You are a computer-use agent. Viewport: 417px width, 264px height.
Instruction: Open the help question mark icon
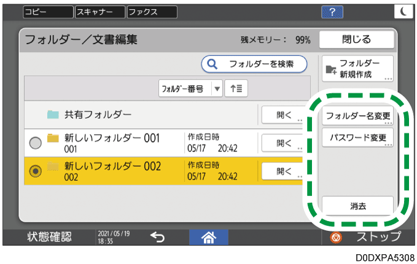pyautogui.click(x=332, y=12)
